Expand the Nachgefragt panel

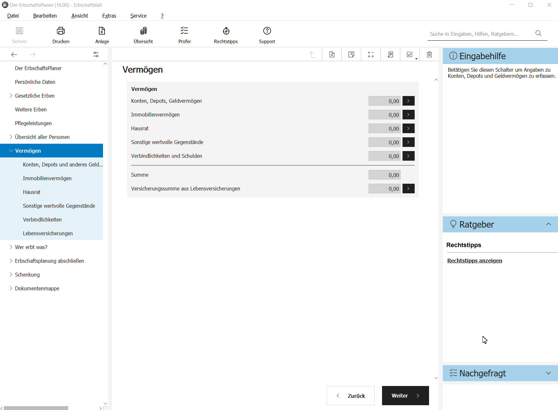[548, 373]
